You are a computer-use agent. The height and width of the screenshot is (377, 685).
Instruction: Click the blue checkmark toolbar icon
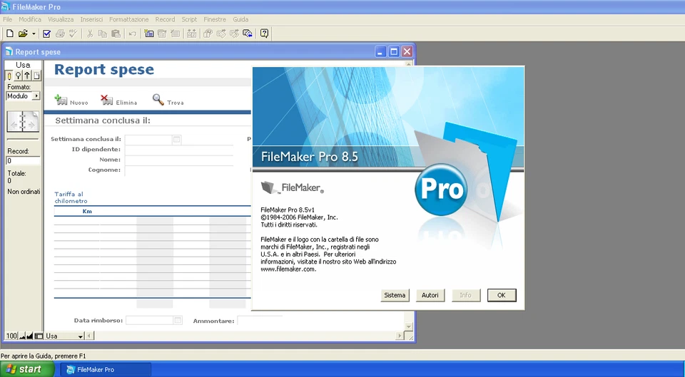point(47,33)
